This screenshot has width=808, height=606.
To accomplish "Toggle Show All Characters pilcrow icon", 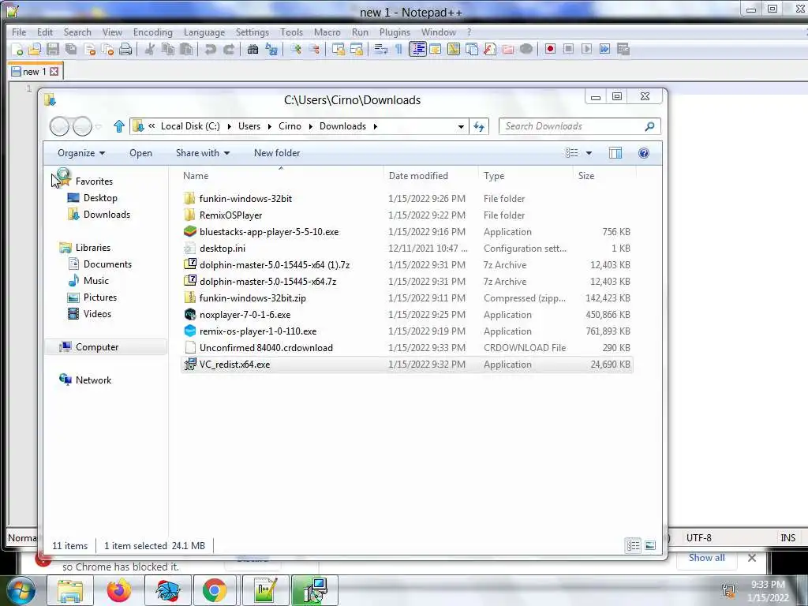I will pyautogui.click(x=398, y=49).
